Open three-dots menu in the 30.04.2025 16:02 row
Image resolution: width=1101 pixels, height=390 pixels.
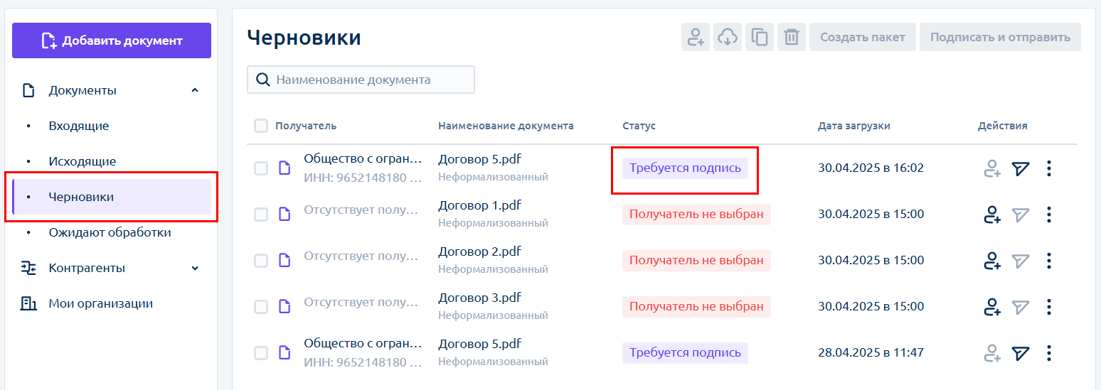click(1049, 168)
